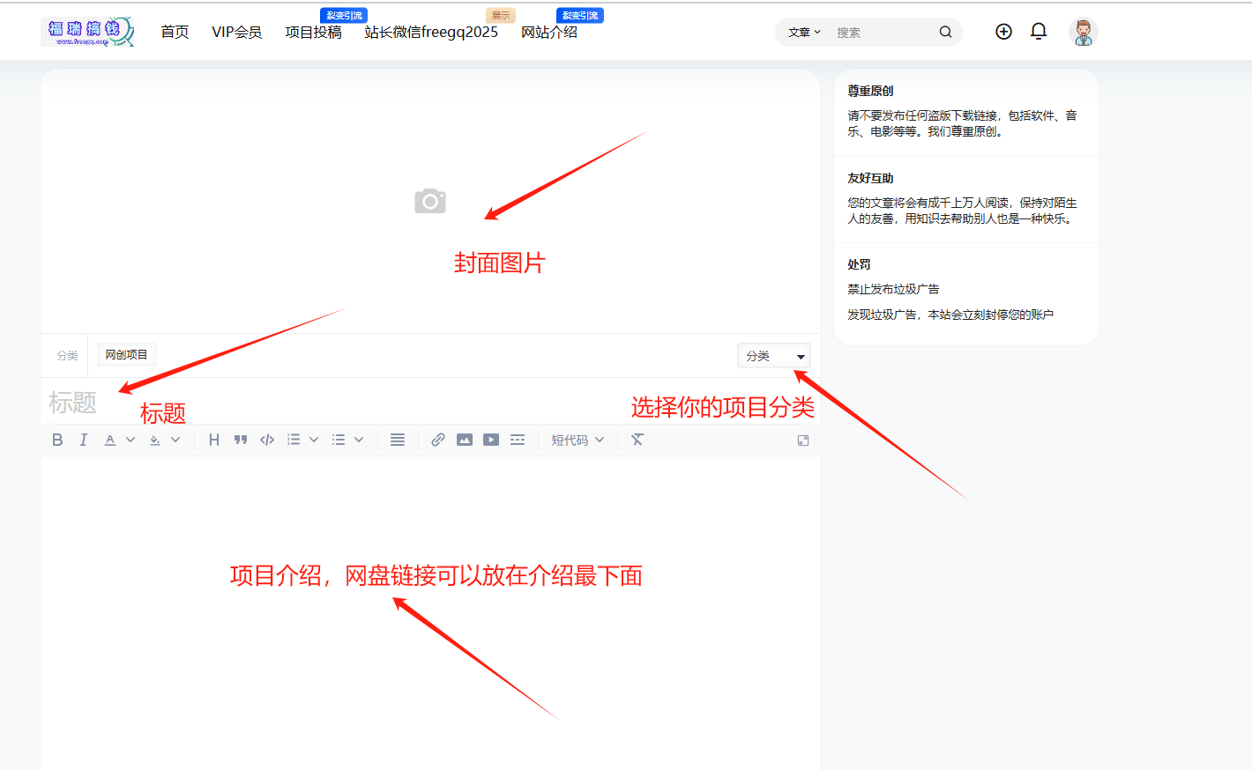Insert a code block
Image resolution: width=1252 pixels, height=770 pixels.
[x=267, y=440]
